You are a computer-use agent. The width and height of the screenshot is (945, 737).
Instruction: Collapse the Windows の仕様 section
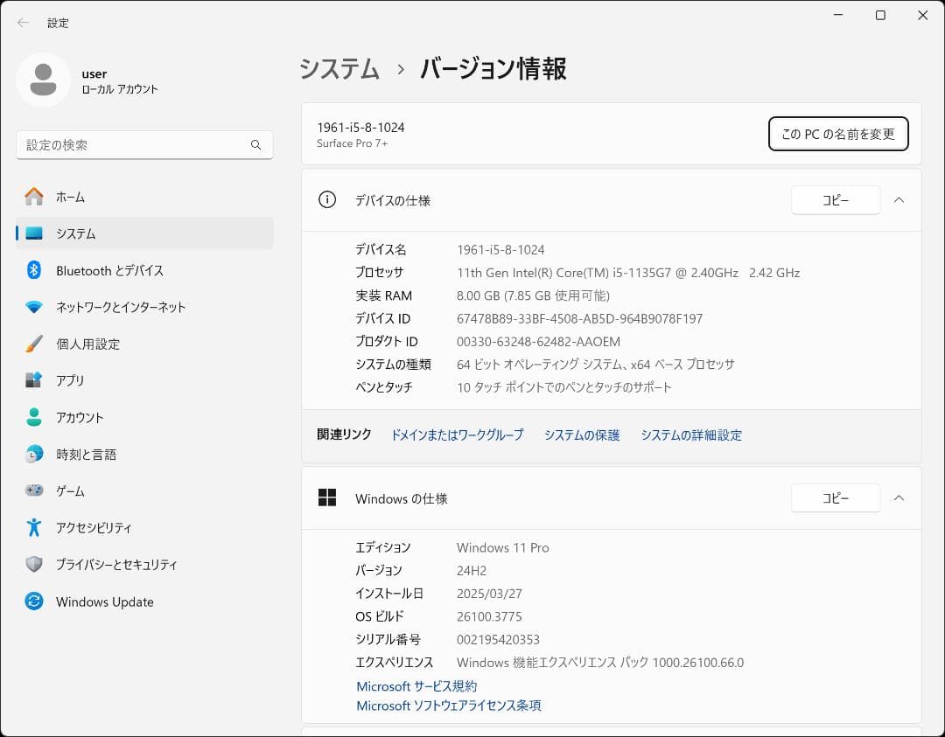coord(899,498)
